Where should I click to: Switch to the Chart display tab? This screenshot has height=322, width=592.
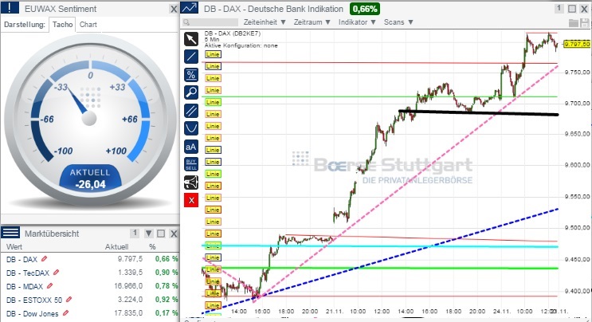[x=88, y=25]
